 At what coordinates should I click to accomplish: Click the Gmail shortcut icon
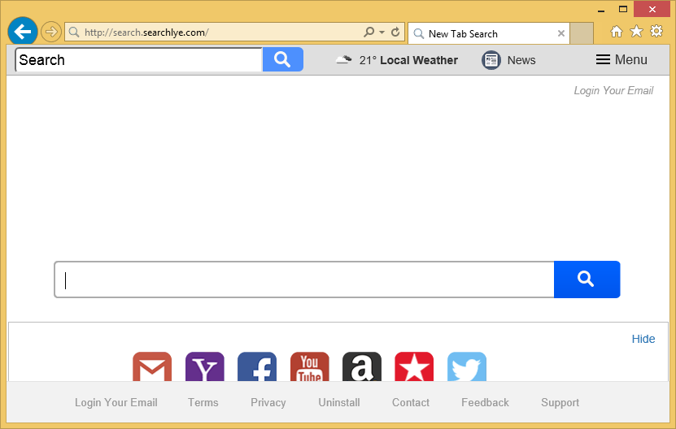(152, 367)
